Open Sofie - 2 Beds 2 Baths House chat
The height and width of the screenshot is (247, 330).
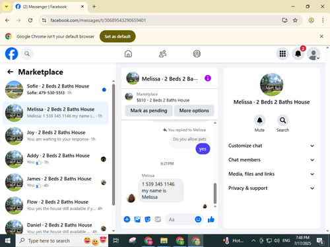click(x=55, y=90)
